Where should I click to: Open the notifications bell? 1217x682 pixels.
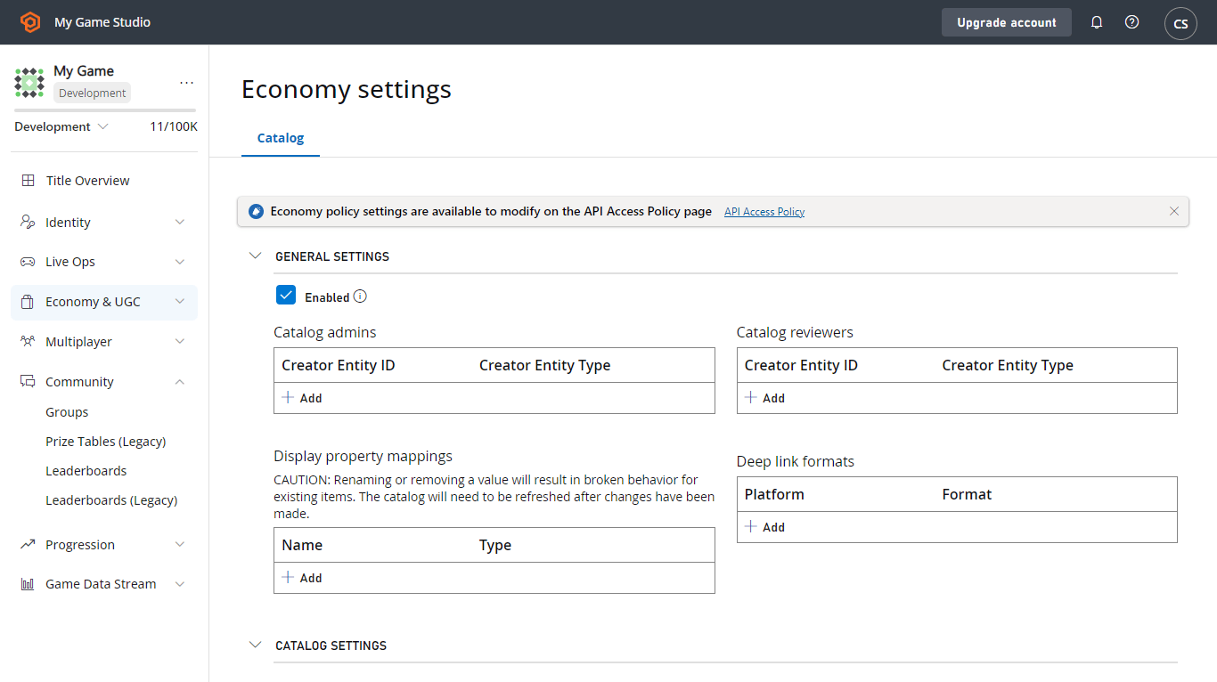tap(1097, 22)
